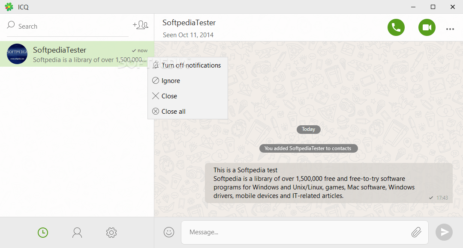The image size is (463, 248).
Task: Open the emoji smiley picker
Action: pos(169,232)
